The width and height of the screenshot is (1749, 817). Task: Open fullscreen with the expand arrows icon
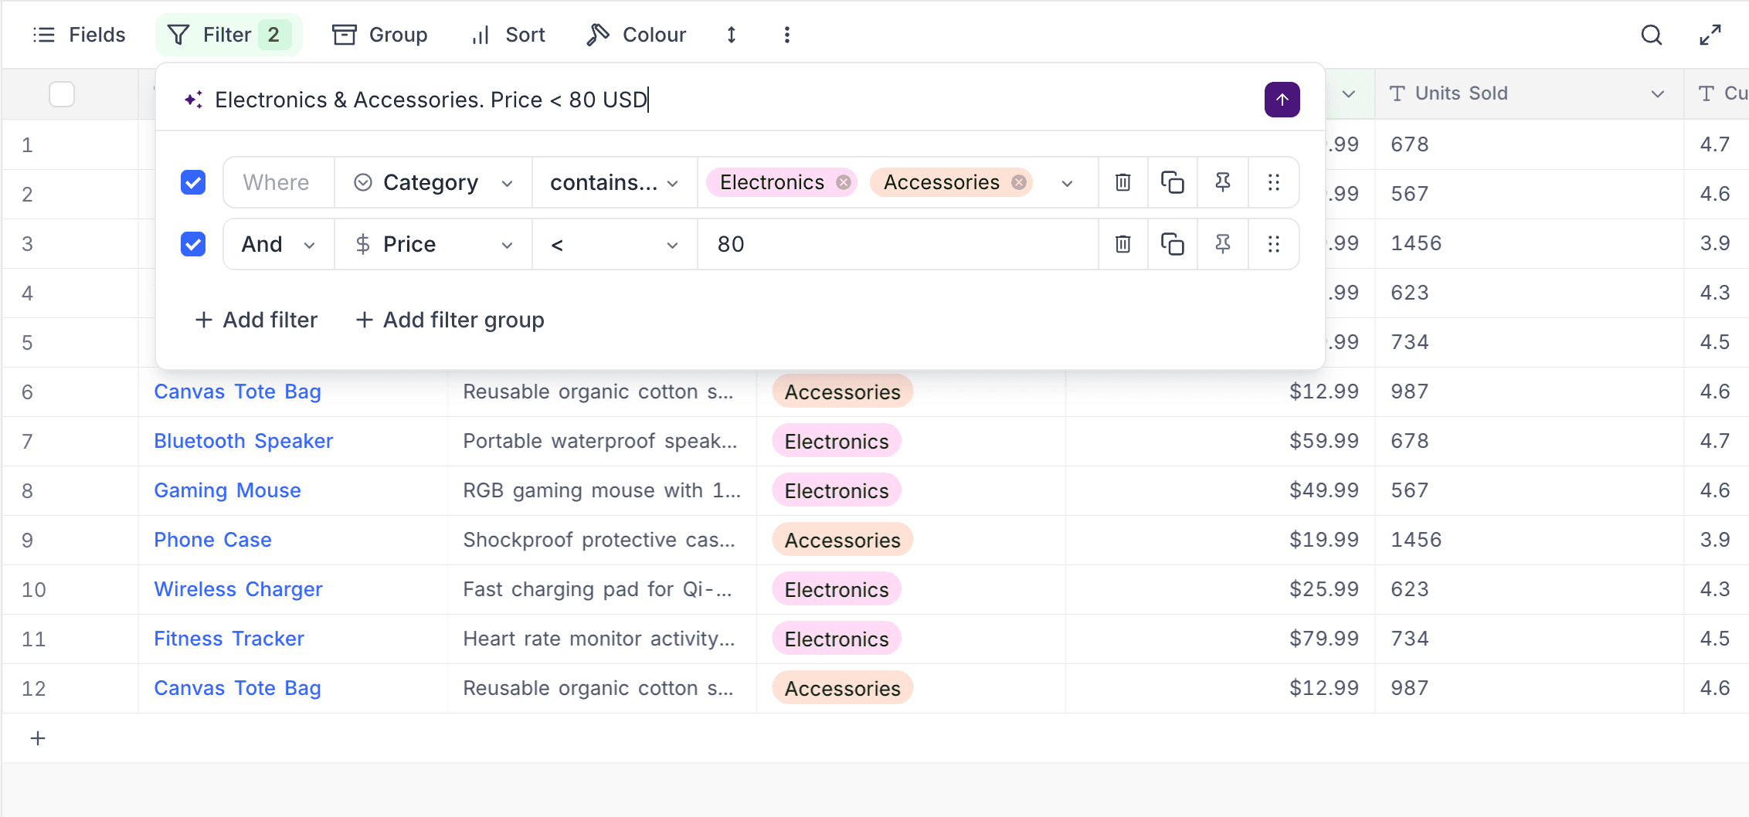(x=1710, y=35)
